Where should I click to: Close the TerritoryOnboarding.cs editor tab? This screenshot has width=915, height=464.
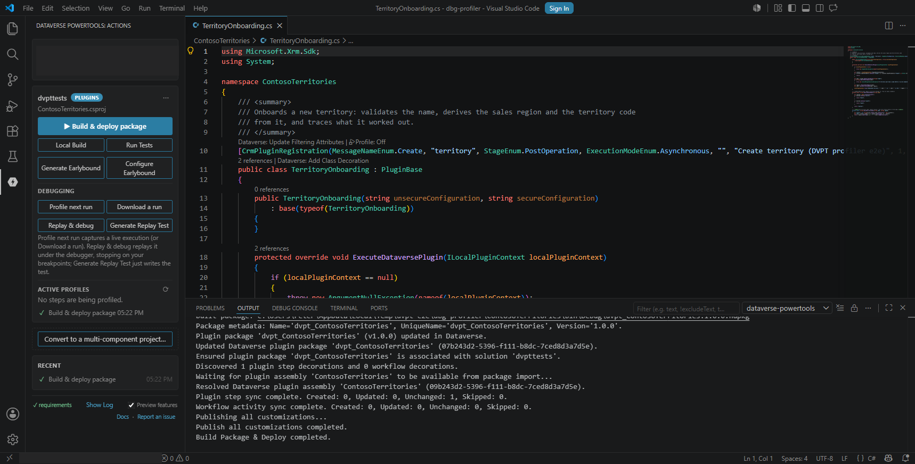(280, 26)
